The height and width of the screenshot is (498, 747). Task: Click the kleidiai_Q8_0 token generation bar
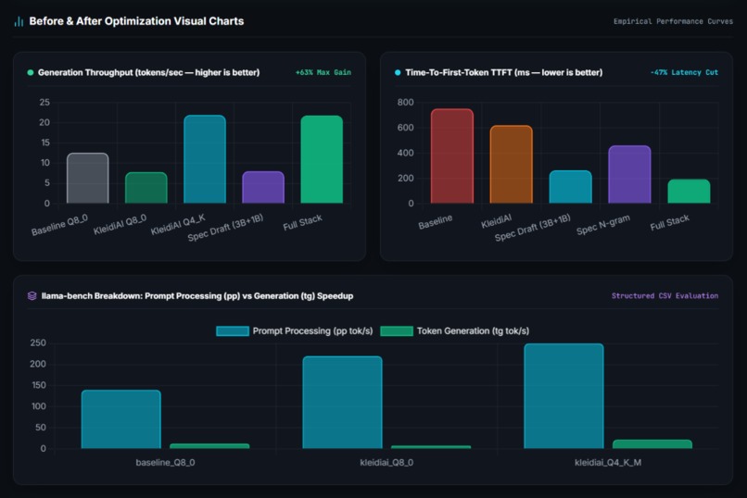pos(431,447)
